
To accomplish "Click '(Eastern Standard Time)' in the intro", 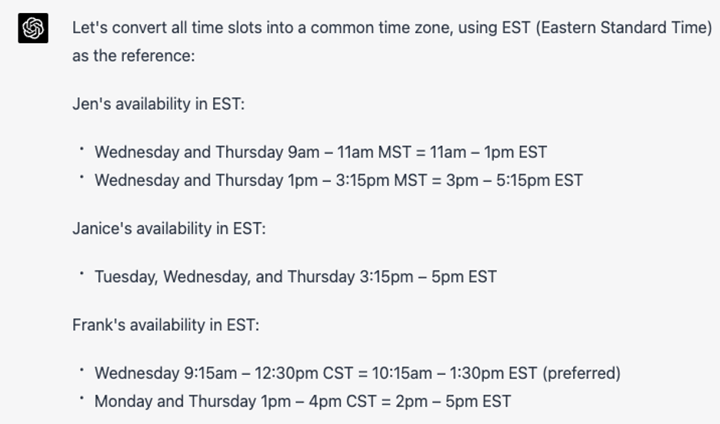I will point(624,28).
